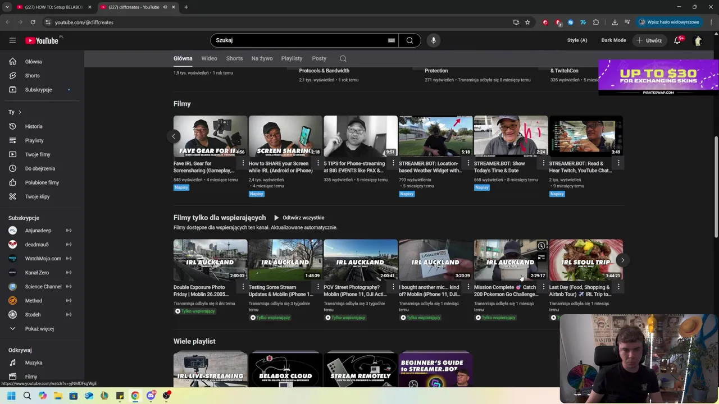Click the Shazam extension icon
The image size is (719, 404).
click(x=570, y=22)
